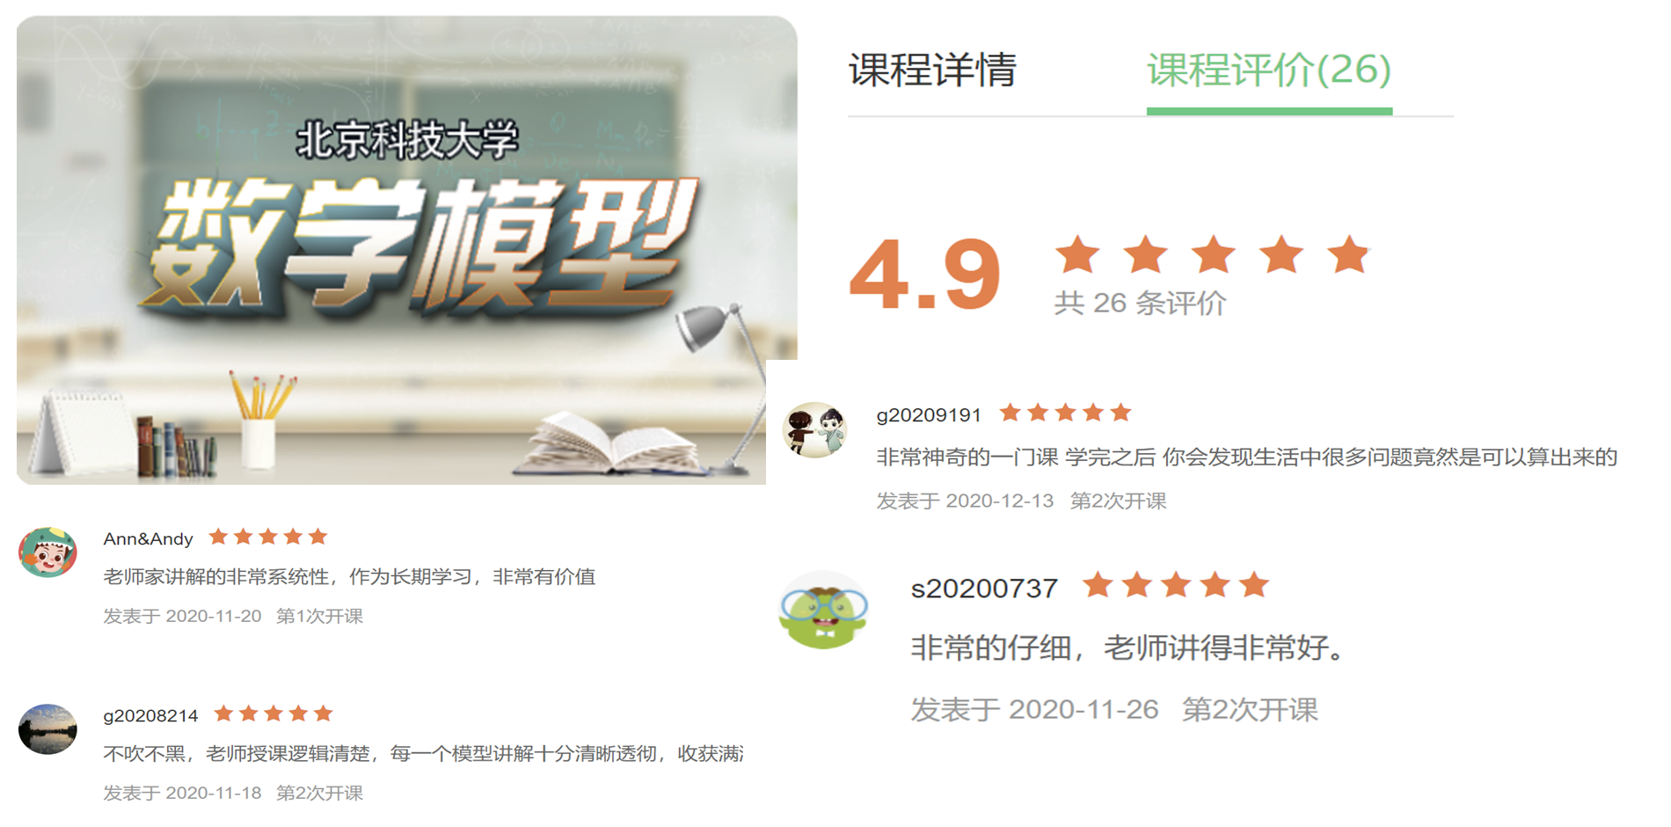Click Ann&Andy's cartoon avatar

click(x=47, y=553)
